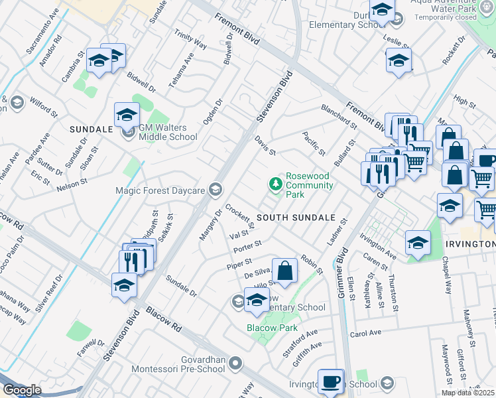
Task: Click the Porter St street label
Action: 247,247
